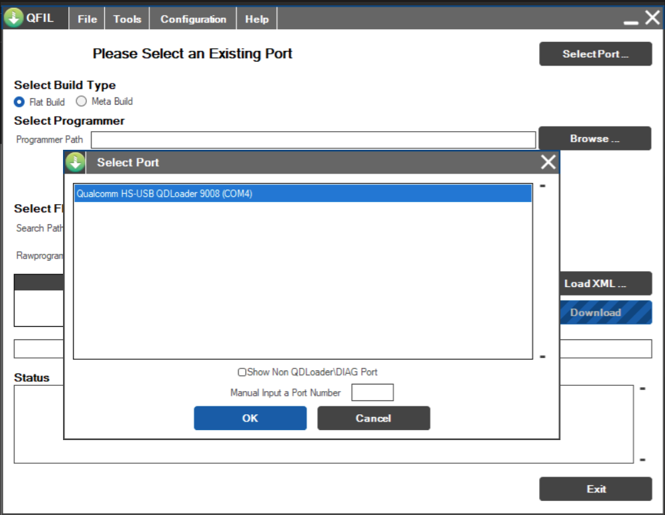Open the File menu
The height and width of the screenshot is (515, 665).
(x=87, y=19)
